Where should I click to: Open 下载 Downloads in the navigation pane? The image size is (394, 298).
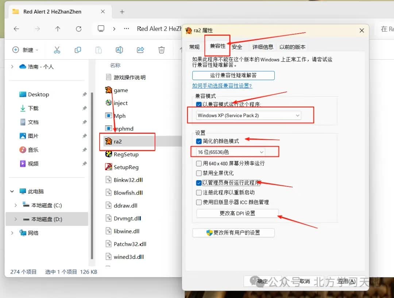(29, 108)
